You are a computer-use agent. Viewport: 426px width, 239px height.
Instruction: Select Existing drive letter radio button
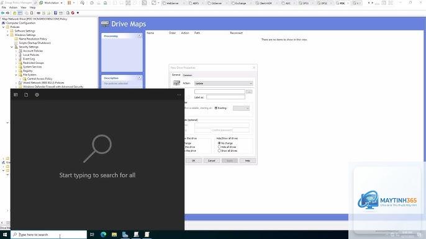[216, 108]
